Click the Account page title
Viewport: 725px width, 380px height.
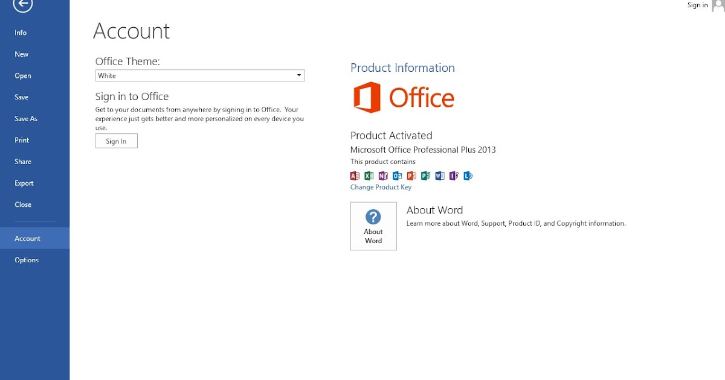[132, 31]
